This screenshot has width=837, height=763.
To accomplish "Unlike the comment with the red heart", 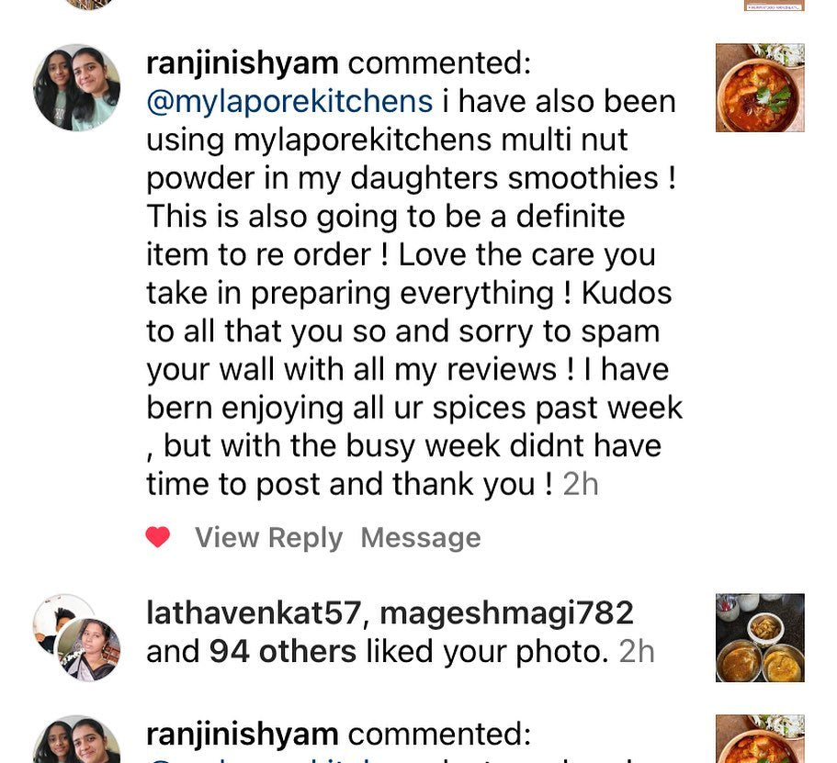I will click(x=158, y=537).
